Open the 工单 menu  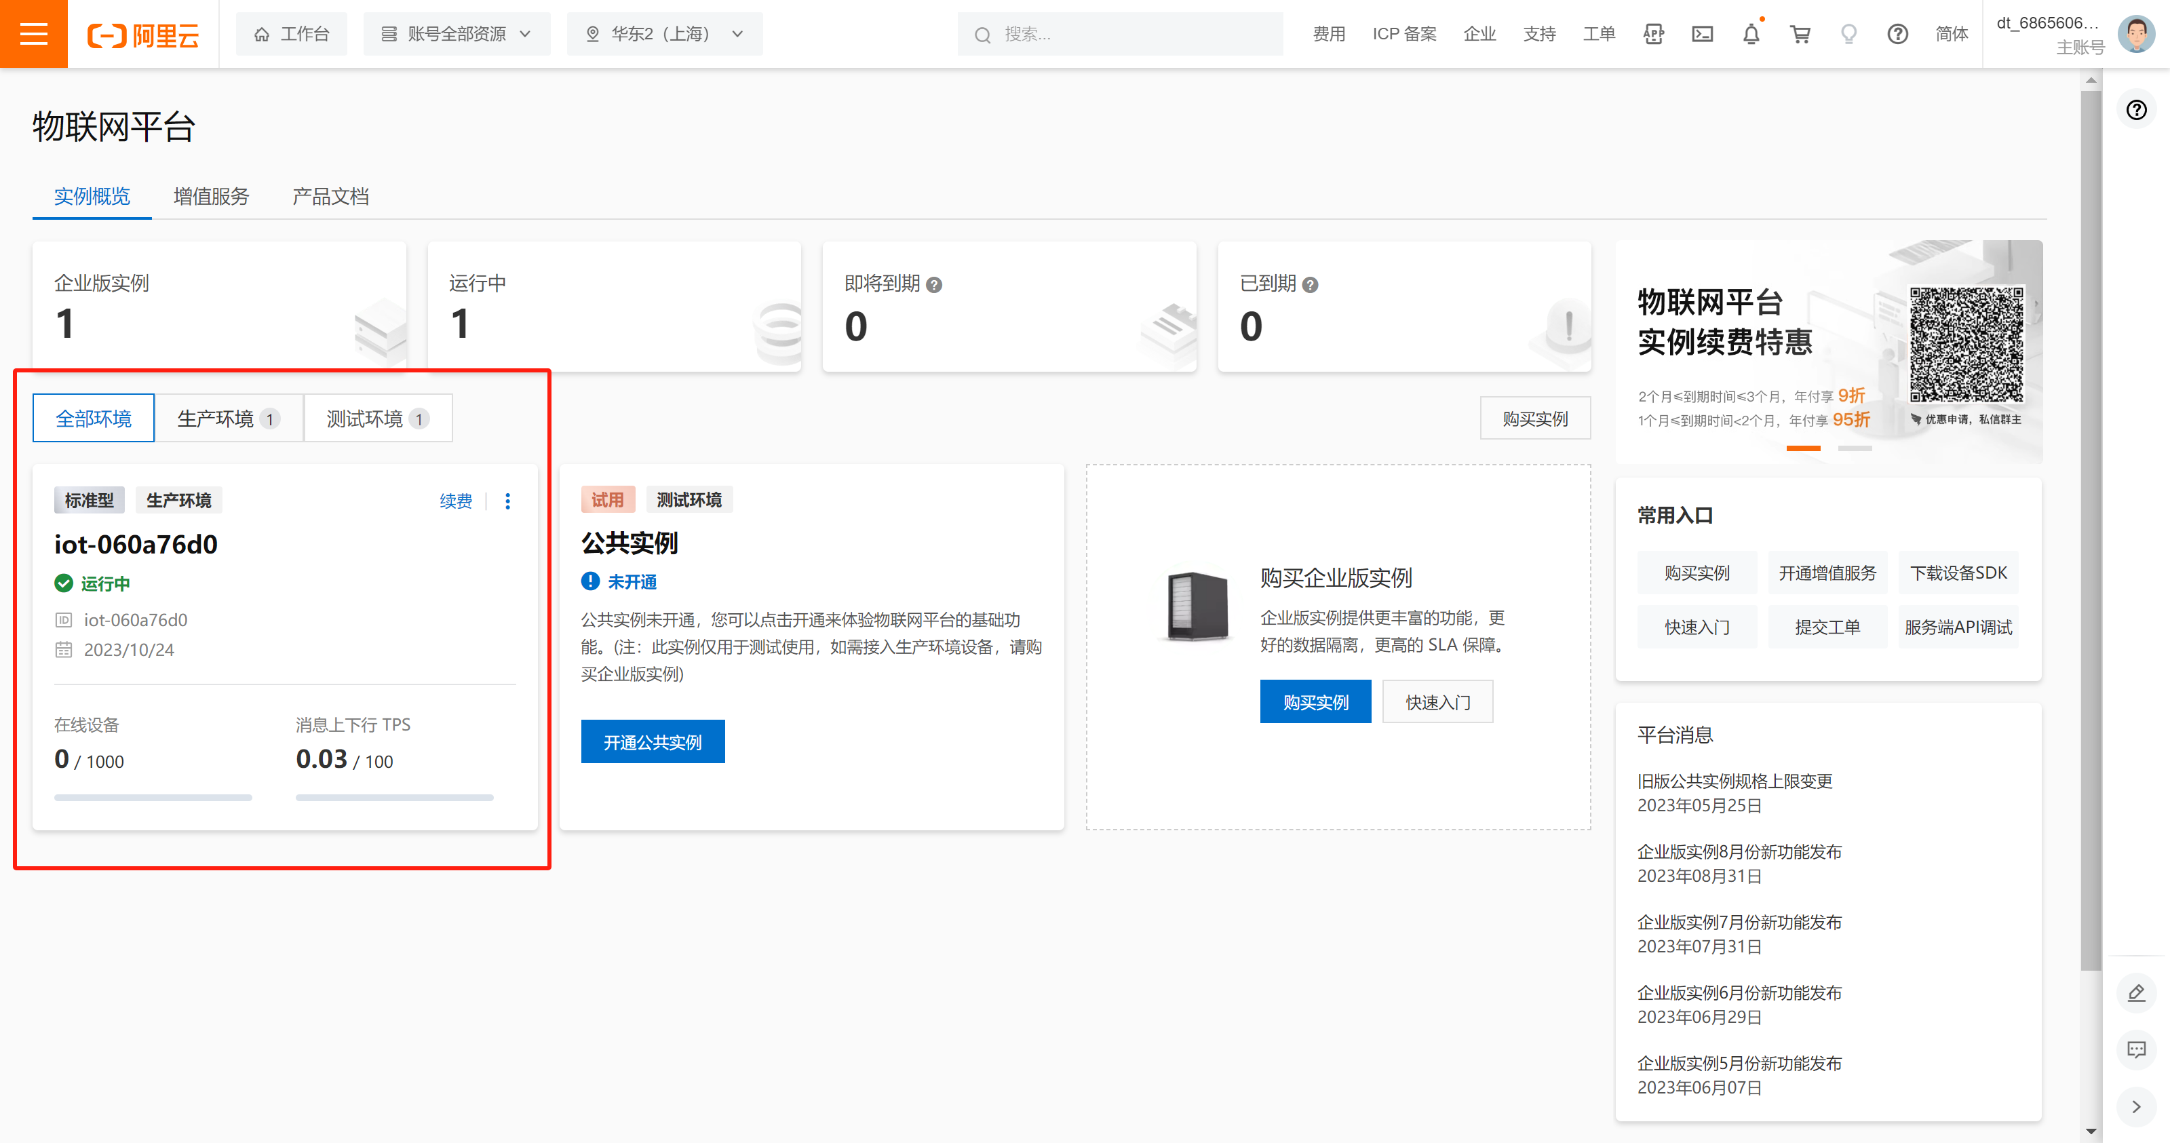(x=1599, y=34)
